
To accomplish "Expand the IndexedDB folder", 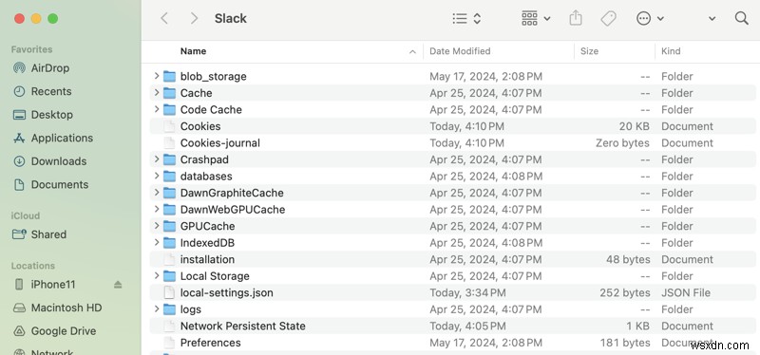I will [x=156, y=243].
